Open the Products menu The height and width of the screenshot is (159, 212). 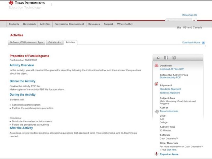coord(14,24)
